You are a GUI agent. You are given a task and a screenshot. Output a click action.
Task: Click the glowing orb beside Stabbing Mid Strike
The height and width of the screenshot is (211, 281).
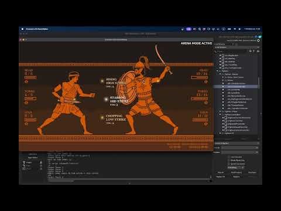106,100
